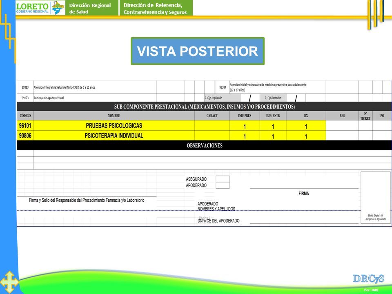Click the CÓDIGO column header
Screen dimensions: 392x294
click(x=25, y=116)
